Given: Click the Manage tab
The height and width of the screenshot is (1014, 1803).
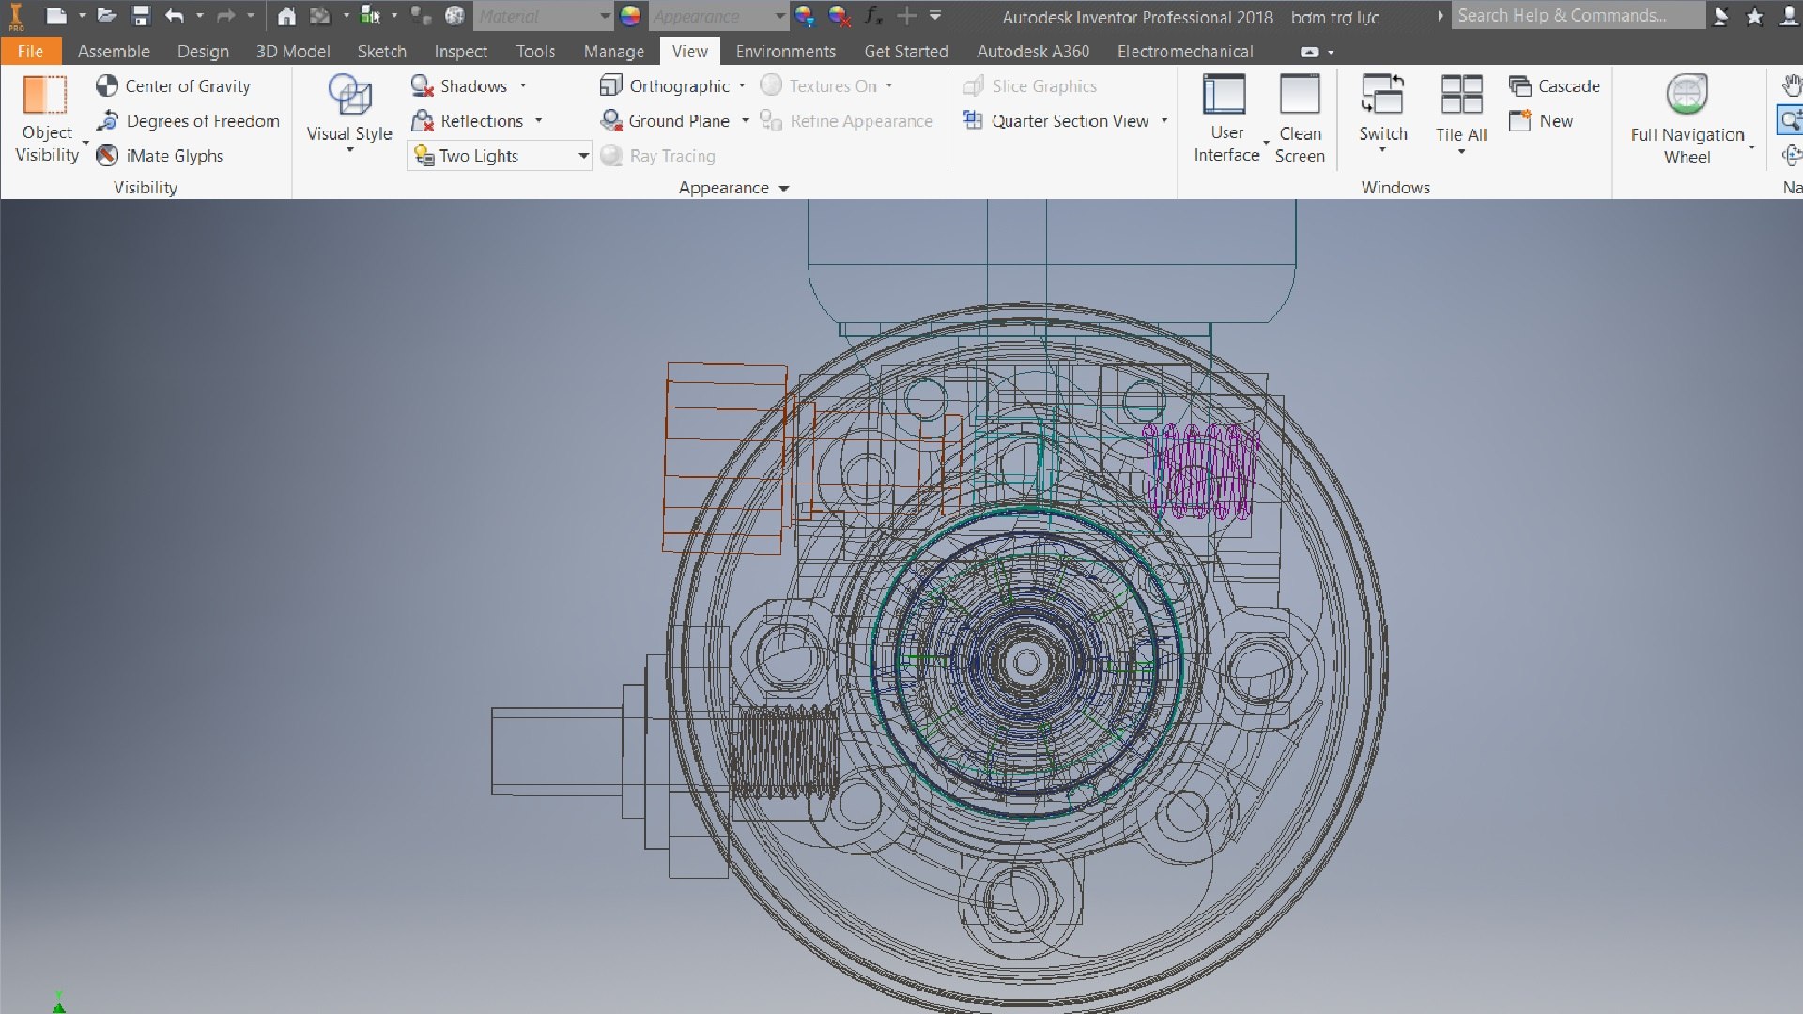Looking at the screenshot, I should pyautogui.click(x=614, y=51).
